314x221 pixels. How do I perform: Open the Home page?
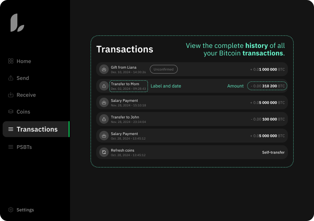(x=24, y=61)
